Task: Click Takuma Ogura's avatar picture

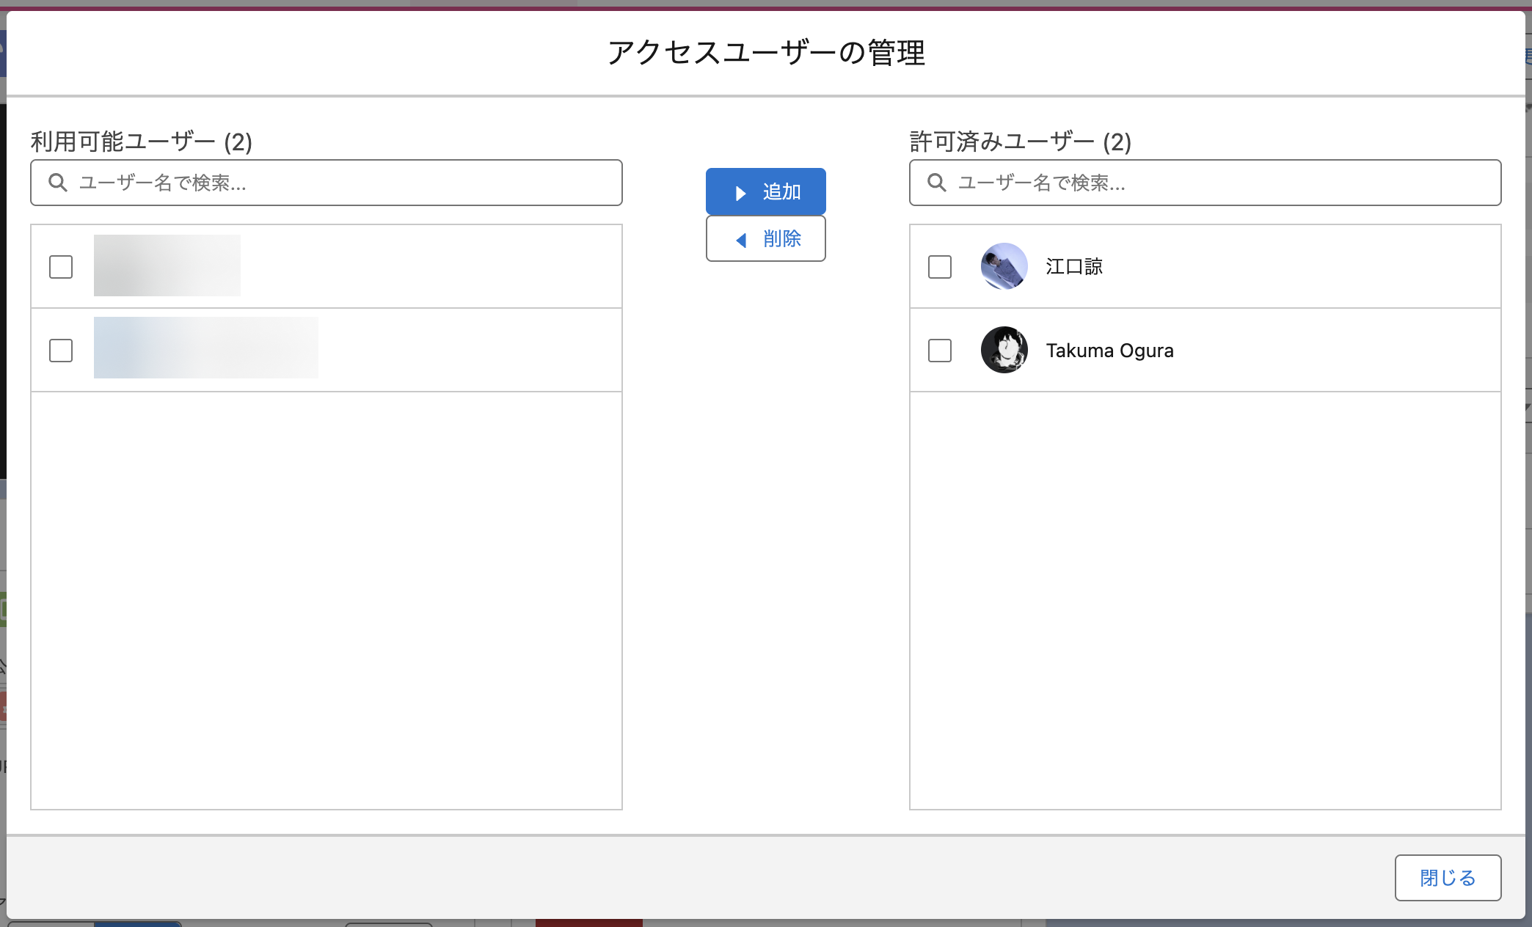Action: (x=1004, y=350)
